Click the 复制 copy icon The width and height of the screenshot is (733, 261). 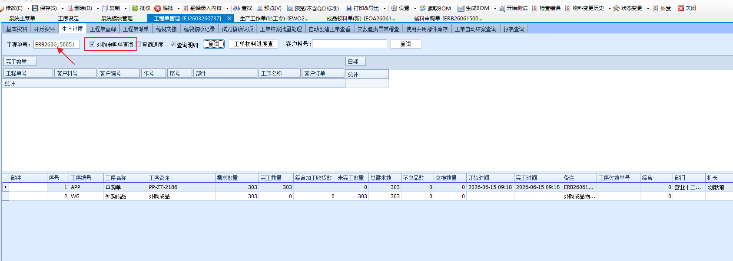click(105, 8)
